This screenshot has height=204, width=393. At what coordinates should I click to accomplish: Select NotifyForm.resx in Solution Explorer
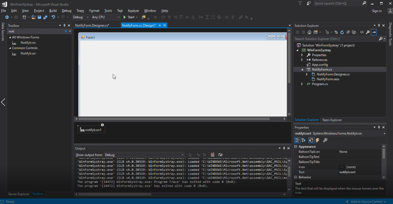click(x=328, y=79)
